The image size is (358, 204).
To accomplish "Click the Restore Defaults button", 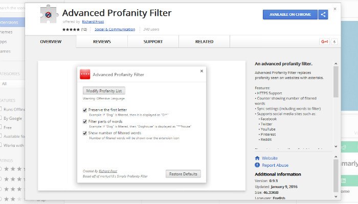I will (x=183, y=174).
